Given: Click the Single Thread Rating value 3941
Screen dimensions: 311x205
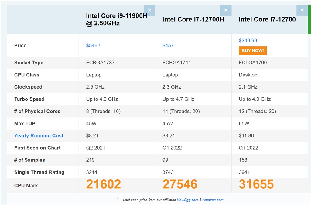Looking at the screenshot, I should tap(244, 172).
